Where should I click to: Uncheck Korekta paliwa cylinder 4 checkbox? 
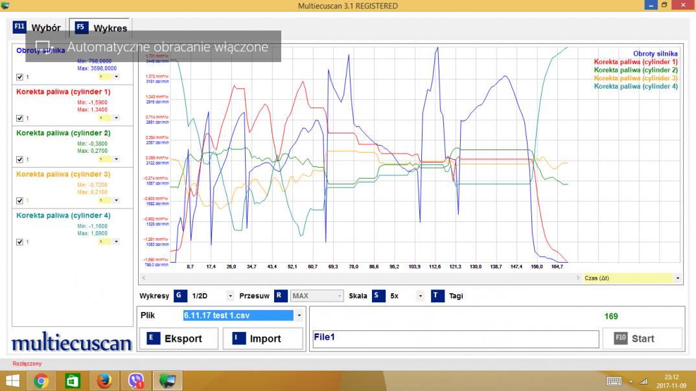click(x=19, y=242)
